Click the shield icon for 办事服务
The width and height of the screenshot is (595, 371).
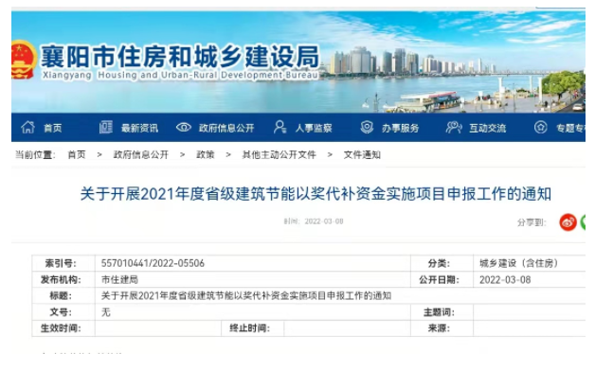click(x=367, y=128)
